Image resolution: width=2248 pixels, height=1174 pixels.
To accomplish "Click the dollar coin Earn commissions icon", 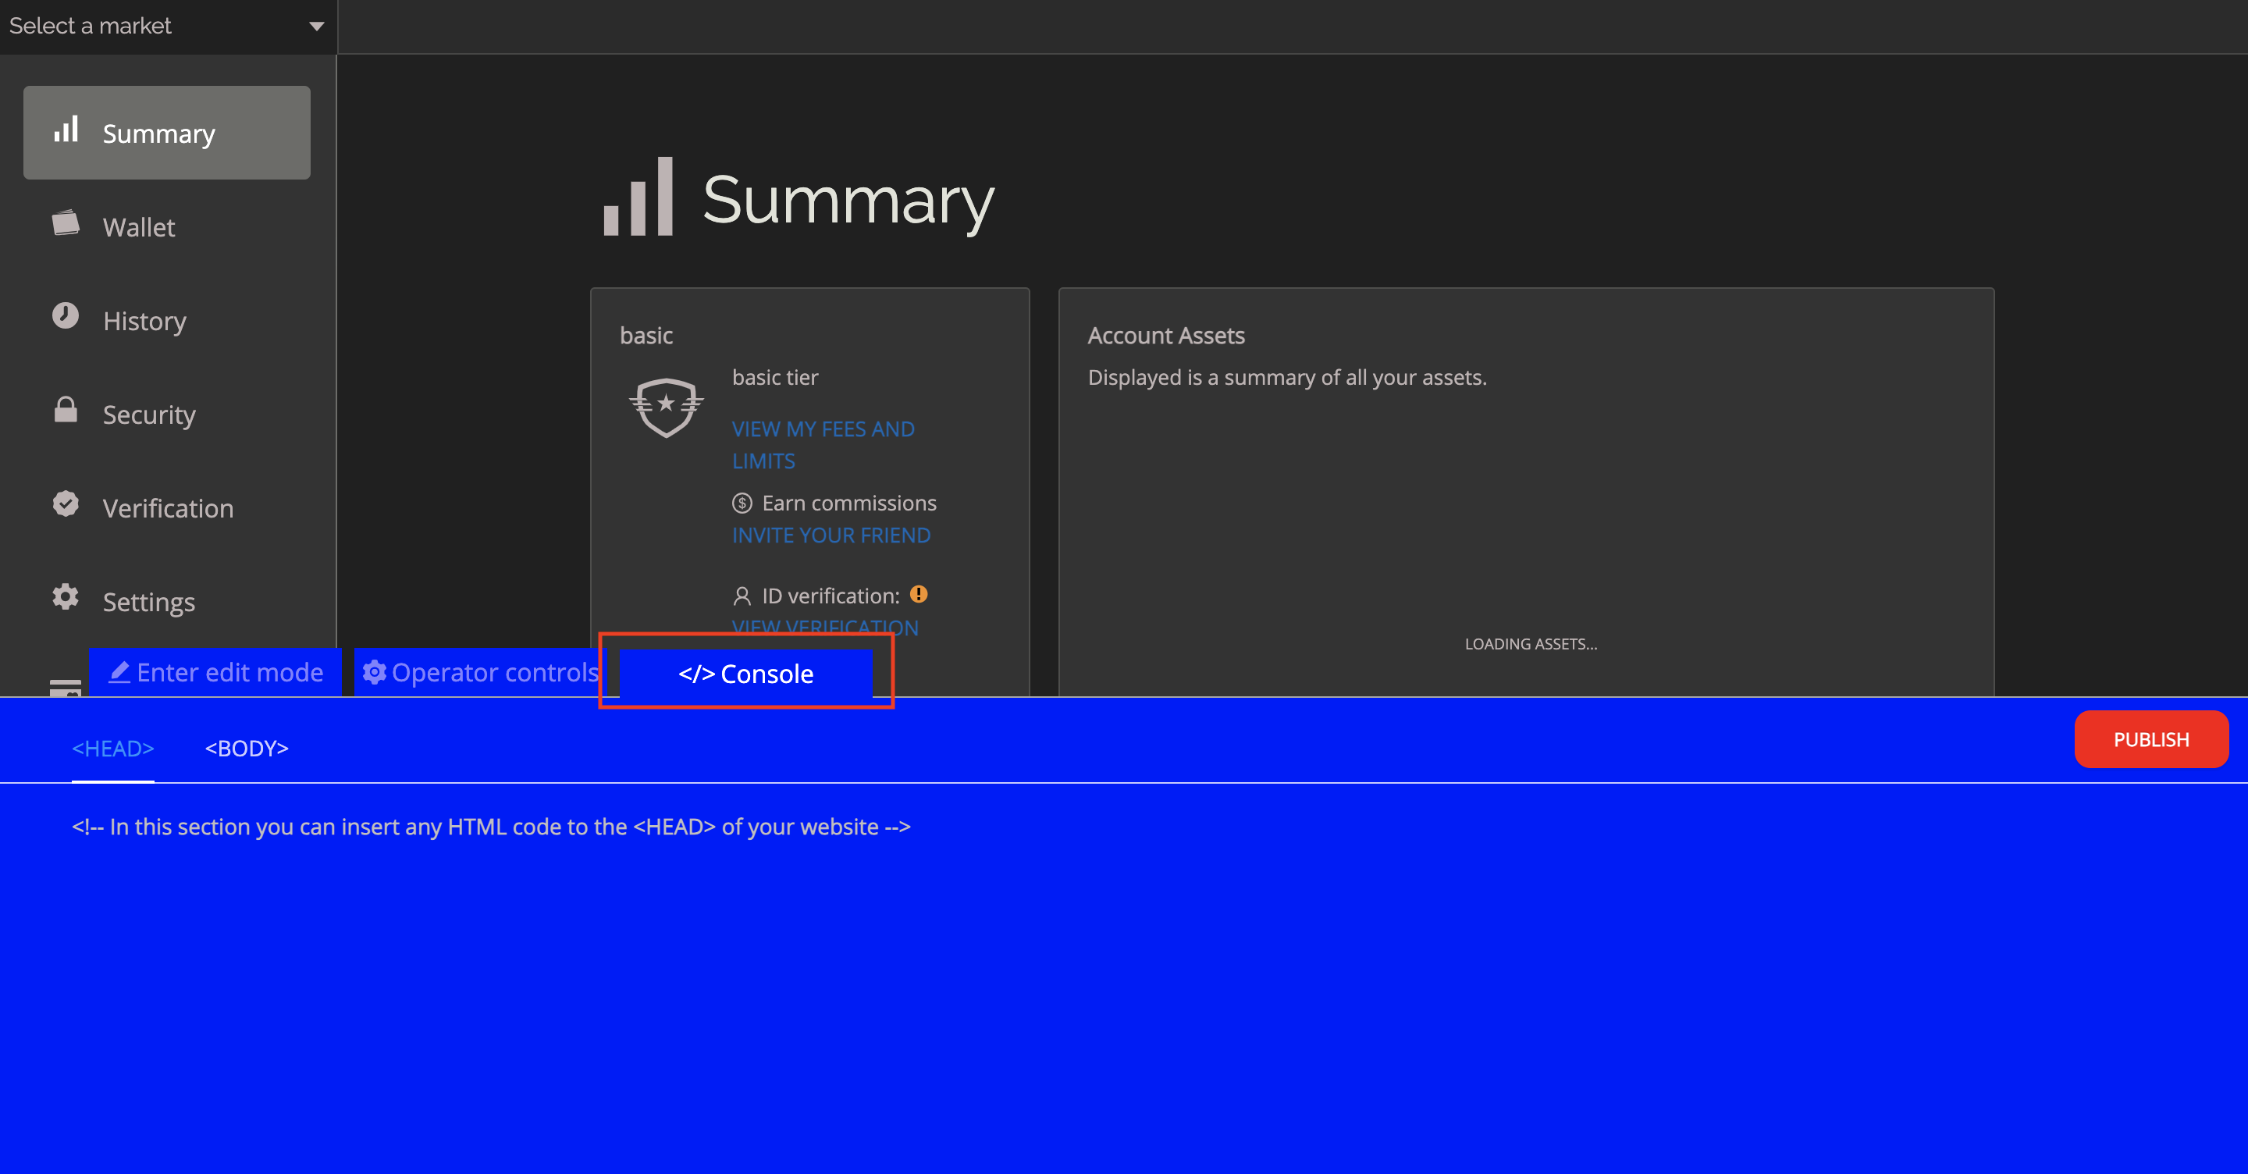I will 742,503.
